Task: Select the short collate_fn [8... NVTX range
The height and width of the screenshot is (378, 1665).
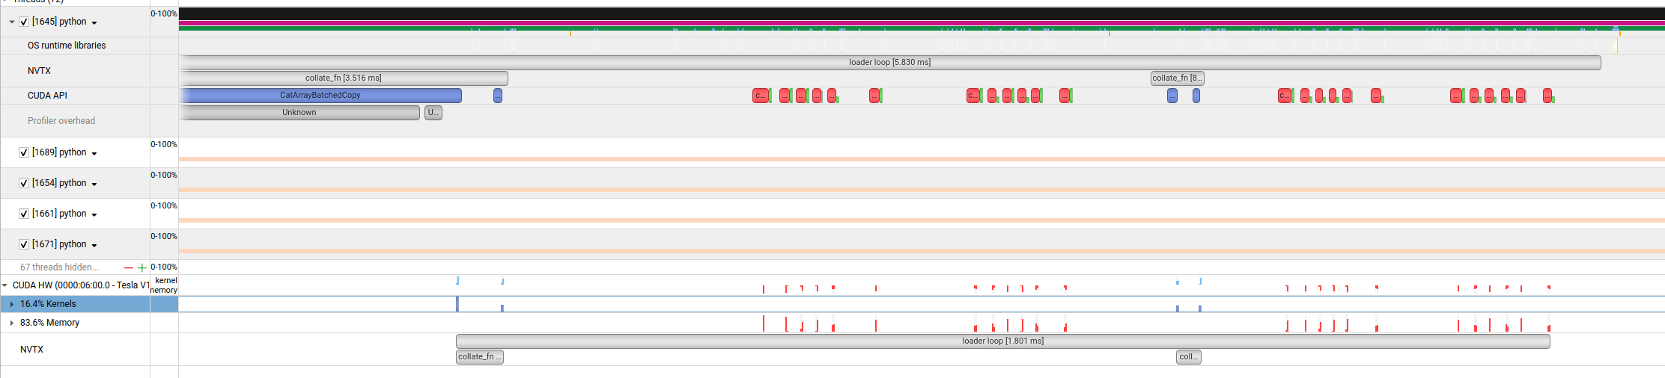Action: click(1178, 78)
